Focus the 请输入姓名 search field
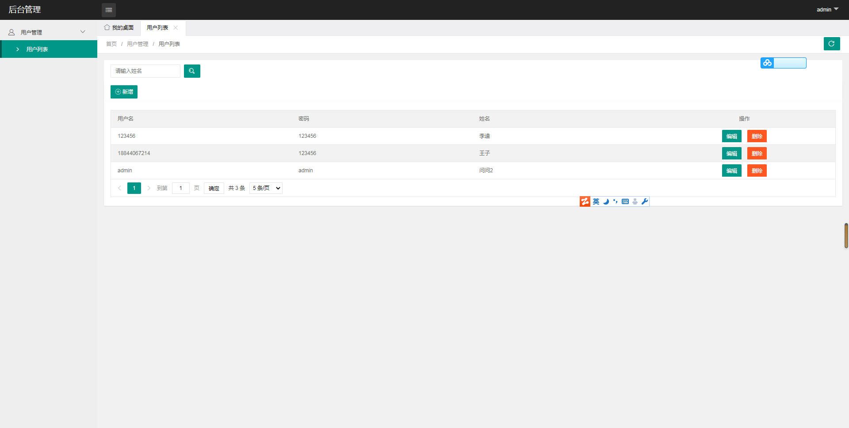Viewport: 849px width, 428px height. click(x=145, y=71)
